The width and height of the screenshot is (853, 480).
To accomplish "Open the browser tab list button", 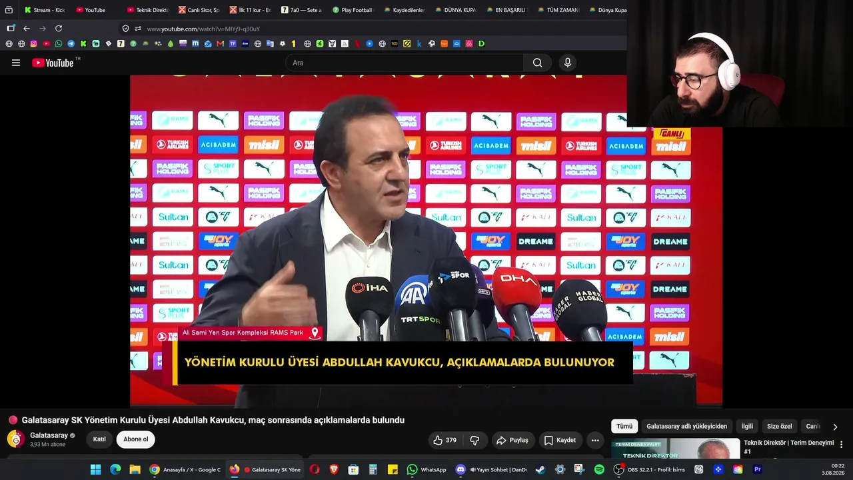I will (9, 10).
